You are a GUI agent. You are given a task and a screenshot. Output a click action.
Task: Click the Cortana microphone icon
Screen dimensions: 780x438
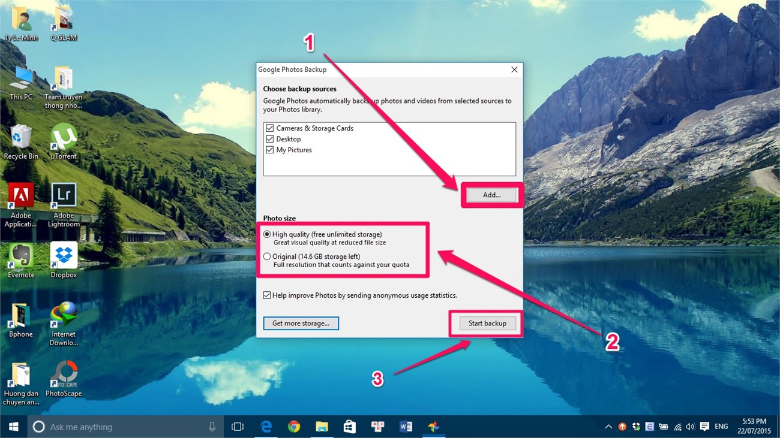pos(212,427)
